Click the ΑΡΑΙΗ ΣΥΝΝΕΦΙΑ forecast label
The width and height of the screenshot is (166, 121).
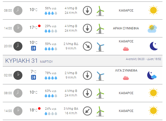[x=126, y=28]
